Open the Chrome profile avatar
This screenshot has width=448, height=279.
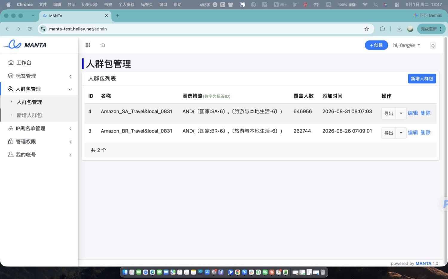click(x=410, y=29)
